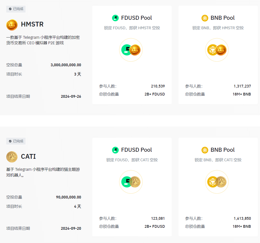Click the 空投总量 label in the CATI section
Image resolution: width=260 pixels, height=243 pixels.
pos(14,197)
